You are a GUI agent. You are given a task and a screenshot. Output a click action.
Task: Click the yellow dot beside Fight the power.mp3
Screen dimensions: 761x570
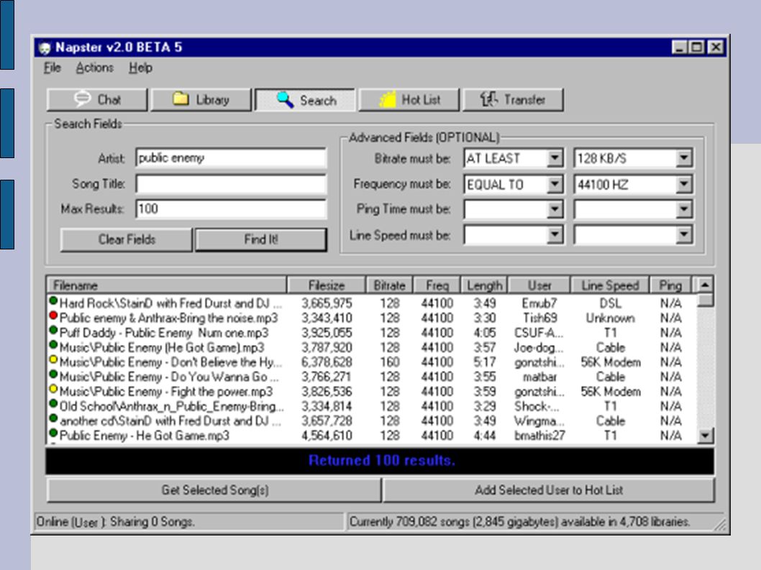53,389
